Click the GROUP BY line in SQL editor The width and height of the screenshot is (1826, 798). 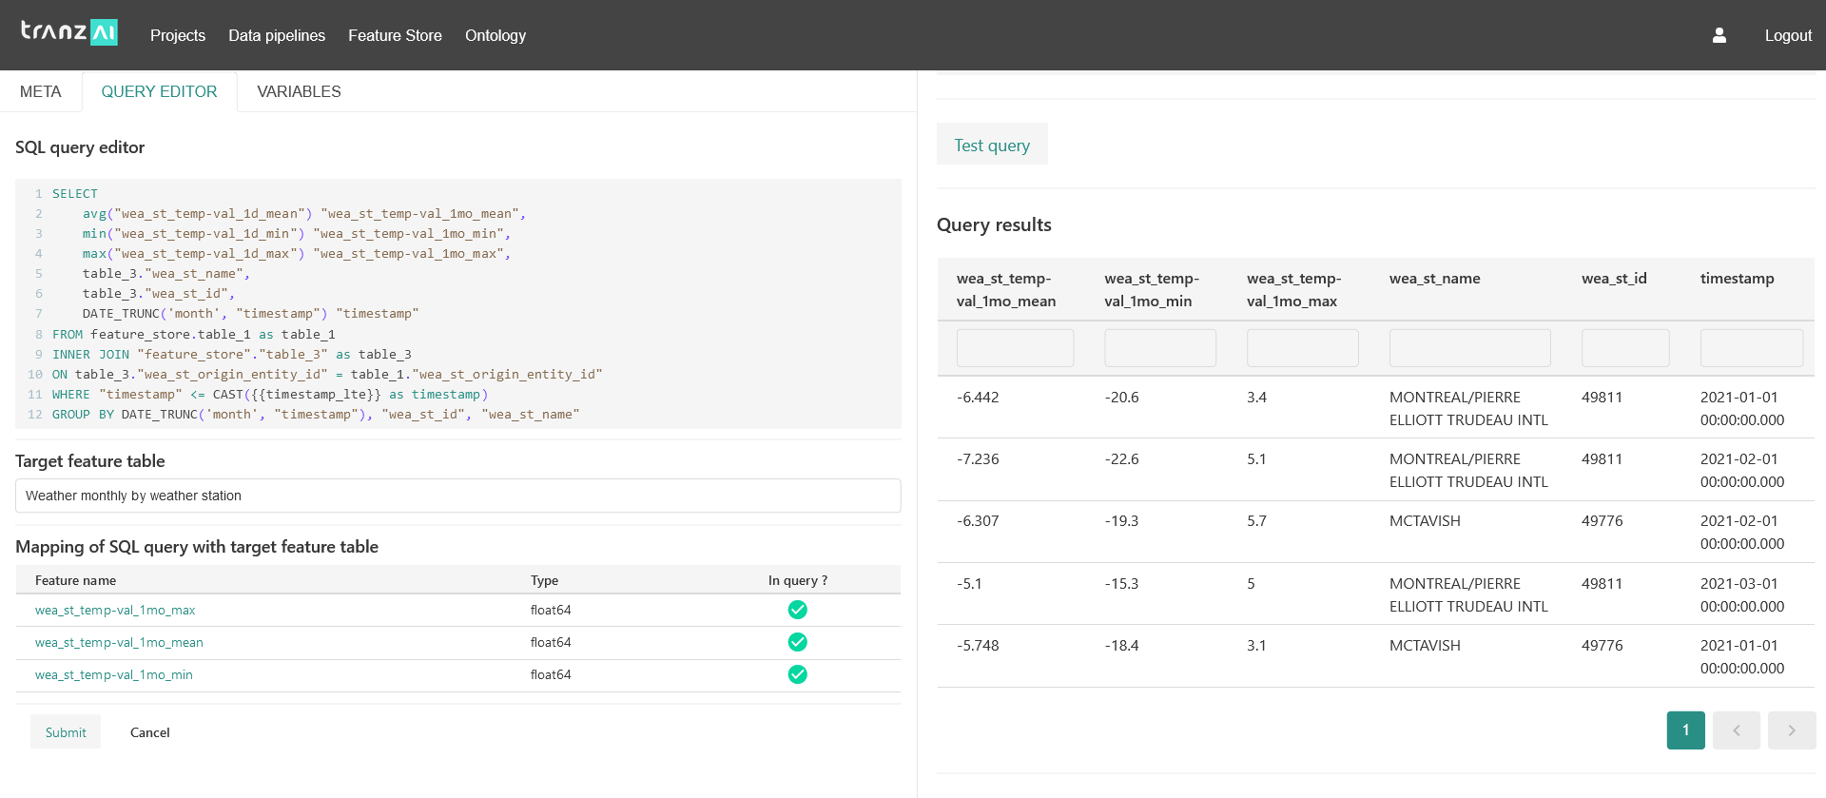(316, 415)
